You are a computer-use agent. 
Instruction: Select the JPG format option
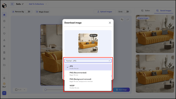click(x=88, y=67)
